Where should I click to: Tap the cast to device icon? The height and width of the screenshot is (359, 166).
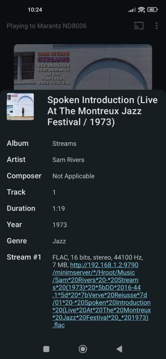[139, 26]
